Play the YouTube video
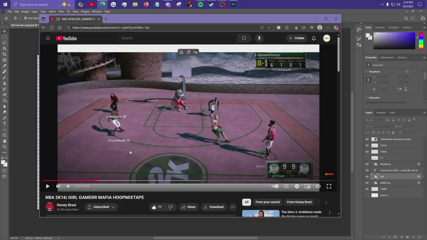427x240 pixels. (48, 186)
